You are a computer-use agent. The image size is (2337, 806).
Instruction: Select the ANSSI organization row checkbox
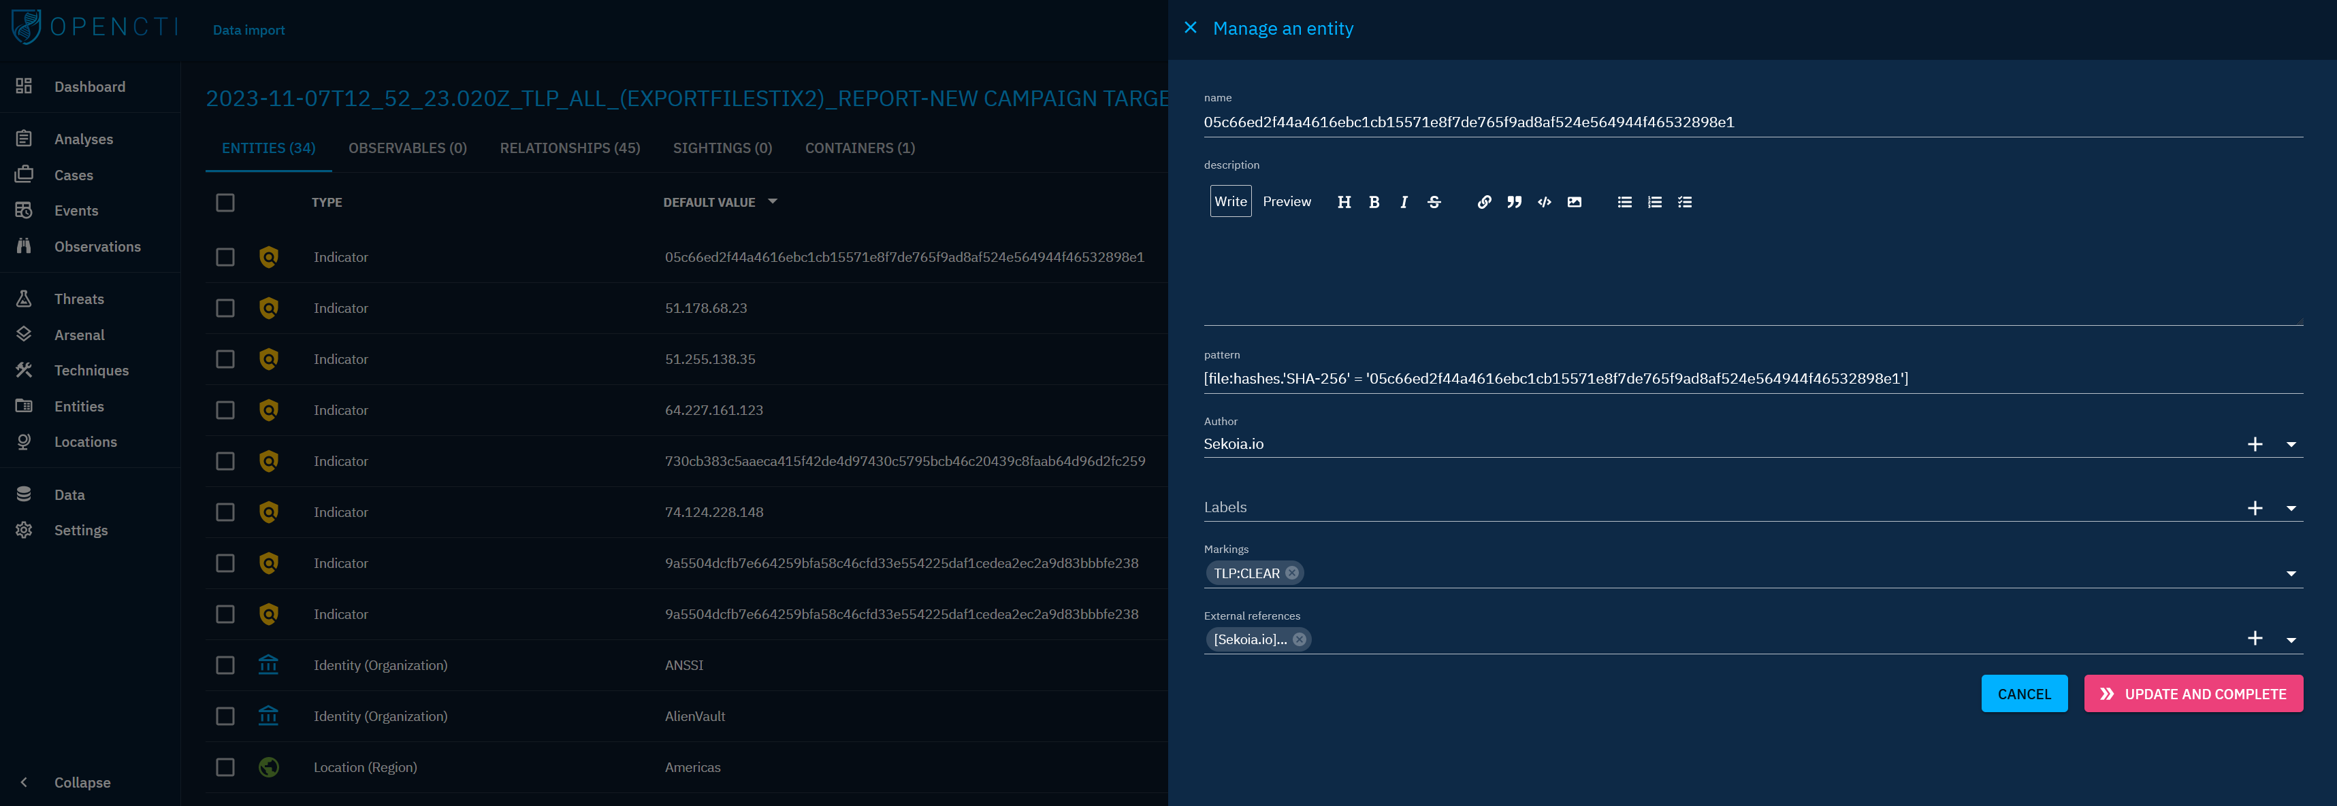point(225,665)
